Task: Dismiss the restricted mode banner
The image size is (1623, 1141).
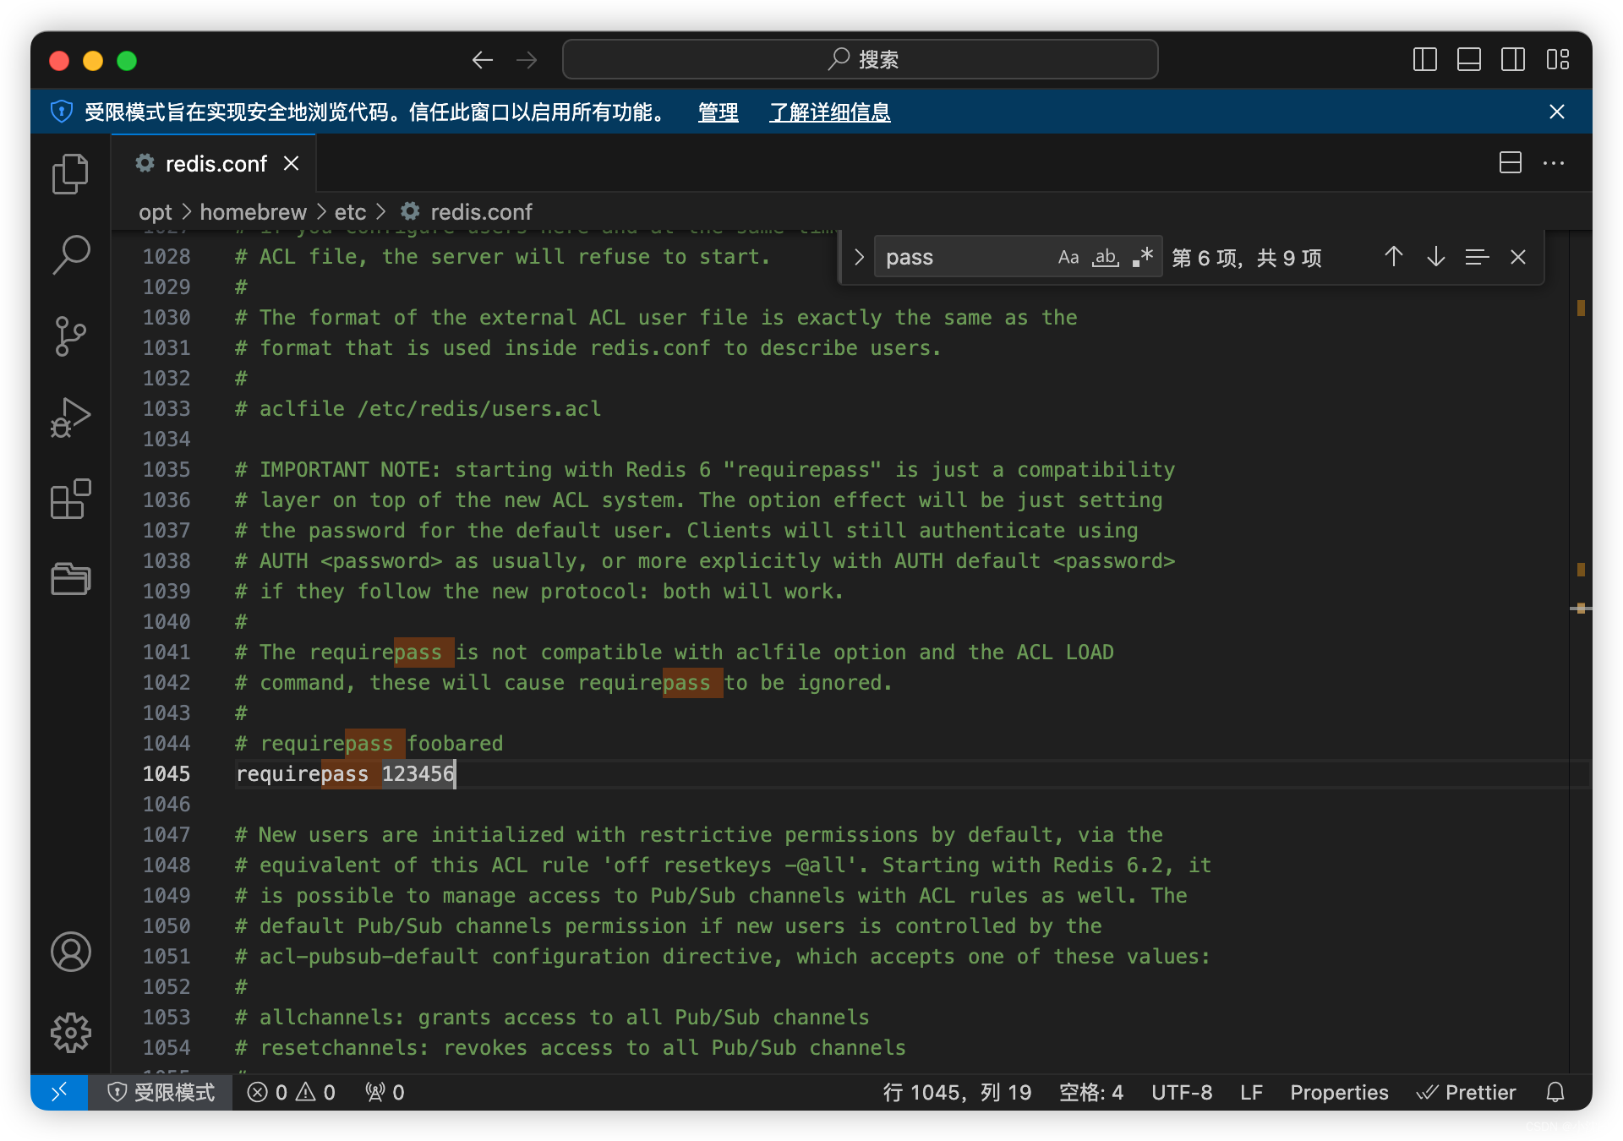Action: [1557, 112]
